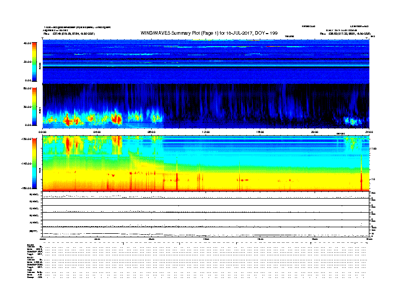Click the TNR spectrogram panel
Viewport: 398px width, 307px height.
(x=206, y=164)
